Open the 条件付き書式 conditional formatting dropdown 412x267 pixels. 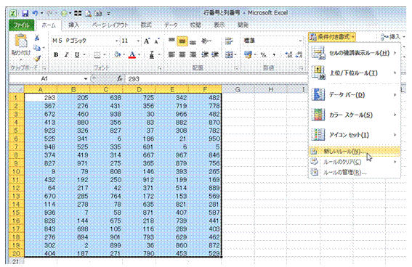(332, 37)
